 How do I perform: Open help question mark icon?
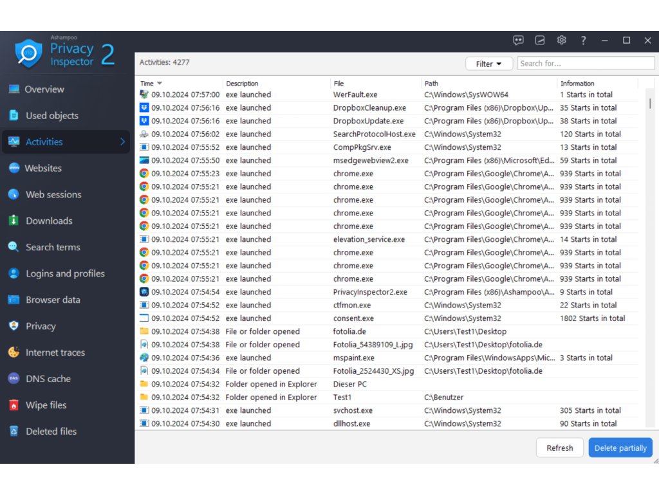(583, 41)
